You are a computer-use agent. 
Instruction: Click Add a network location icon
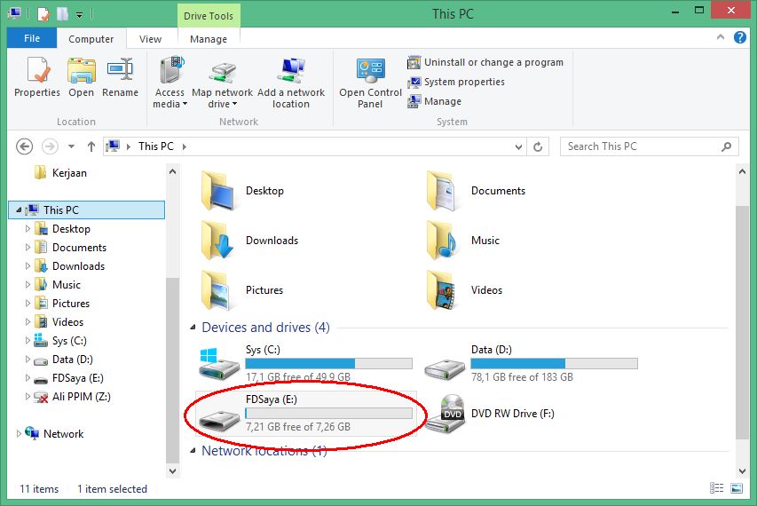[x=291, y=83]
